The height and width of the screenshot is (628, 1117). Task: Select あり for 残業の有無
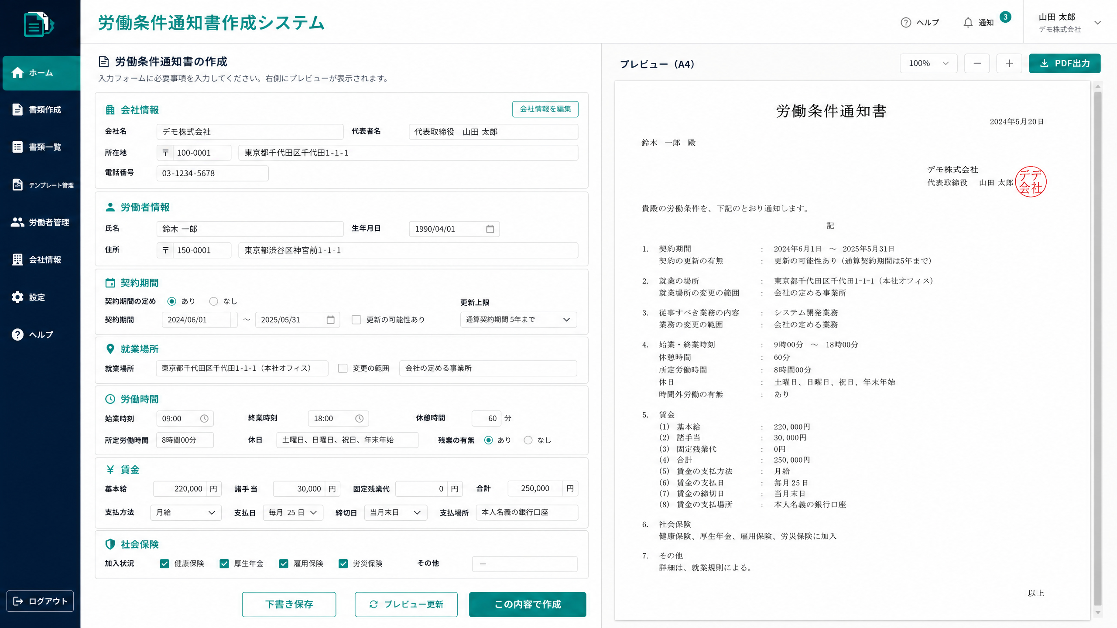coord(489,440)
